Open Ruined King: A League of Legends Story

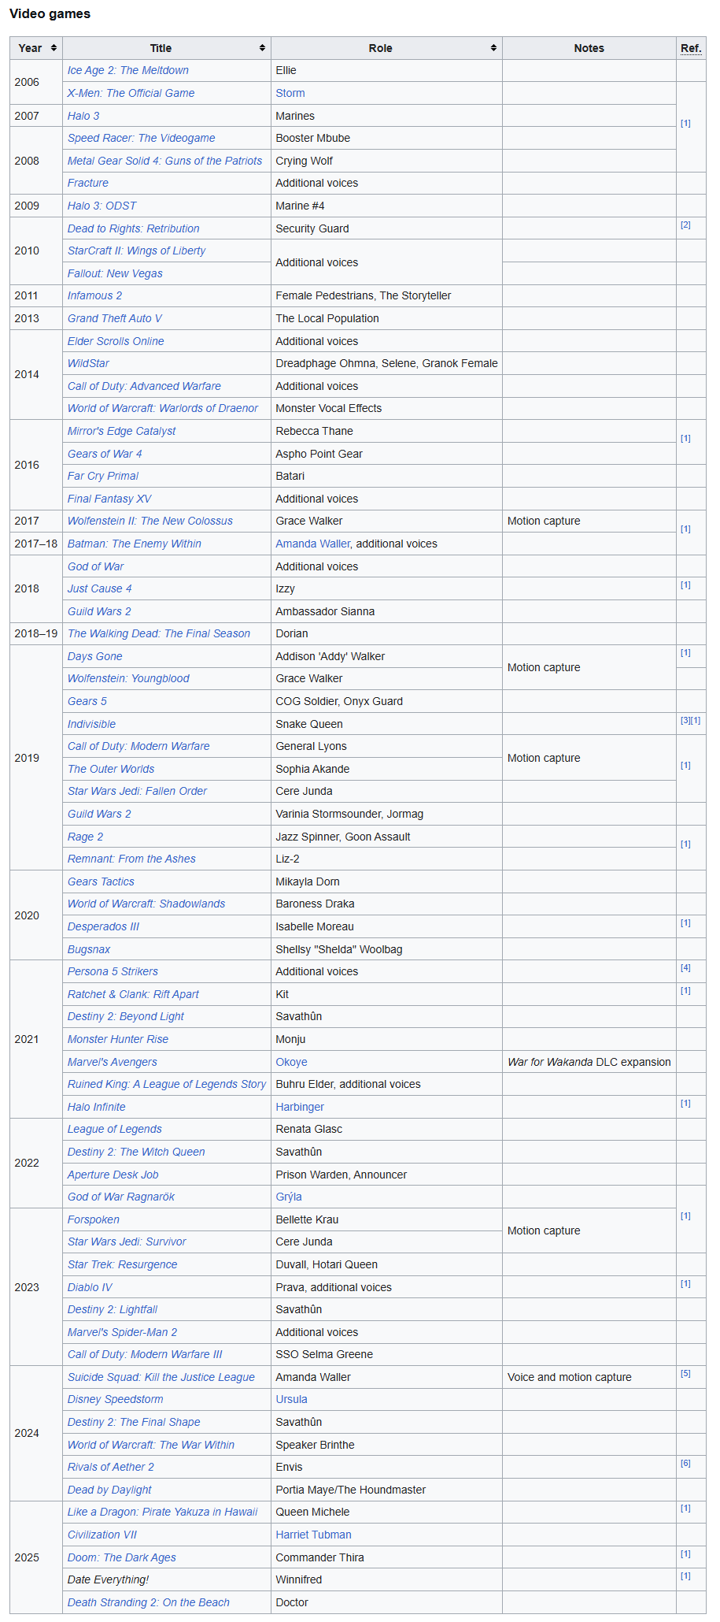tap(167, 1084)
